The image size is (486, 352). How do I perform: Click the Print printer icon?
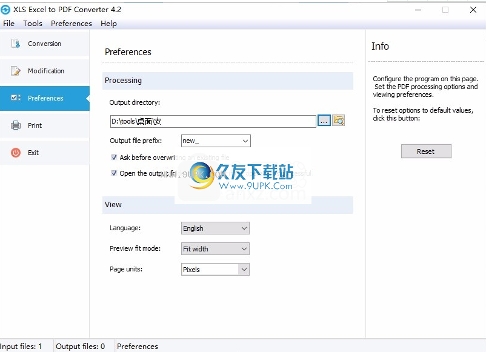(x=16, y=125)
